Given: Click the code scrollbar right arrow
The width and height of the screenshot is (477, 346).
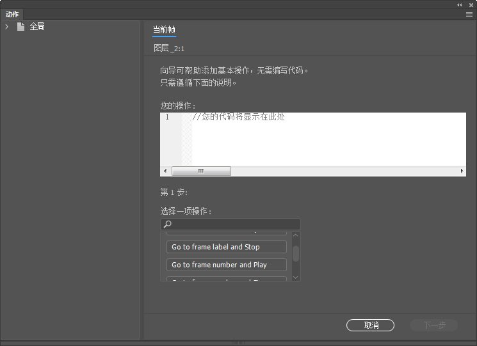Looking at the screenshot, I should pyautogui.click(x=462, y=171).
